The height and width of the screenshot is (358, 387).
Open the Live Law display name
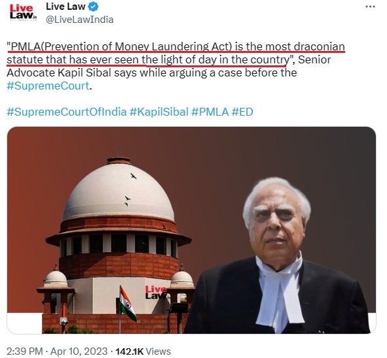tap(65, 7)
